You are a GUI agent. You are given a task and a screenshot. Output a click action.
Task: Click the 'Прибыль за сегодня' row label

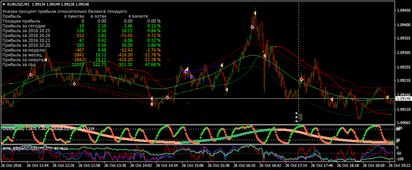coord(24,26)
